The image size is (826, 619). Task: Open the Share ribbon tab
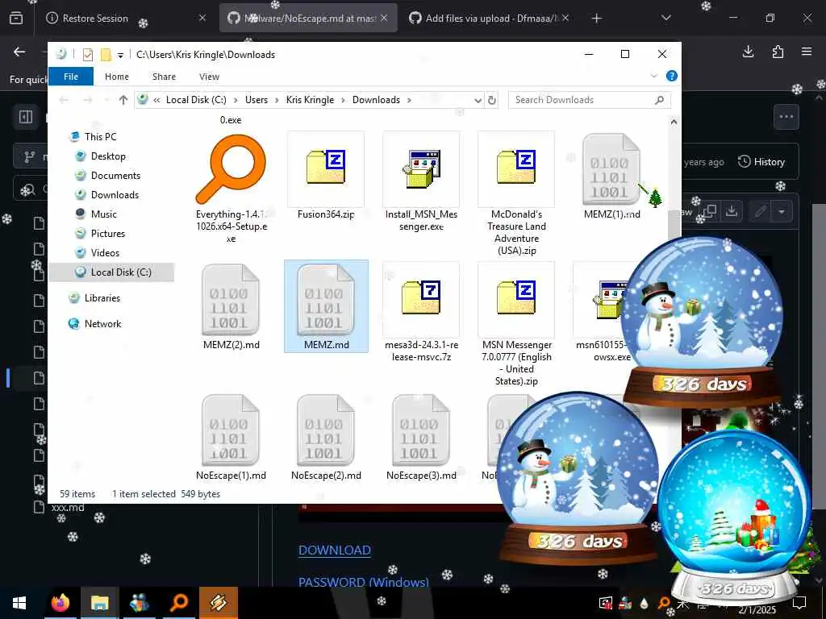tap(164, 77)
